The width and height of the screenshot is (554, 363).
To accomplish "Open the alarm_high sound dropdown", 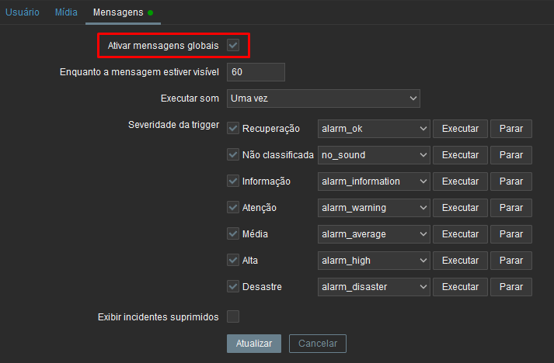I will [374, 261].
